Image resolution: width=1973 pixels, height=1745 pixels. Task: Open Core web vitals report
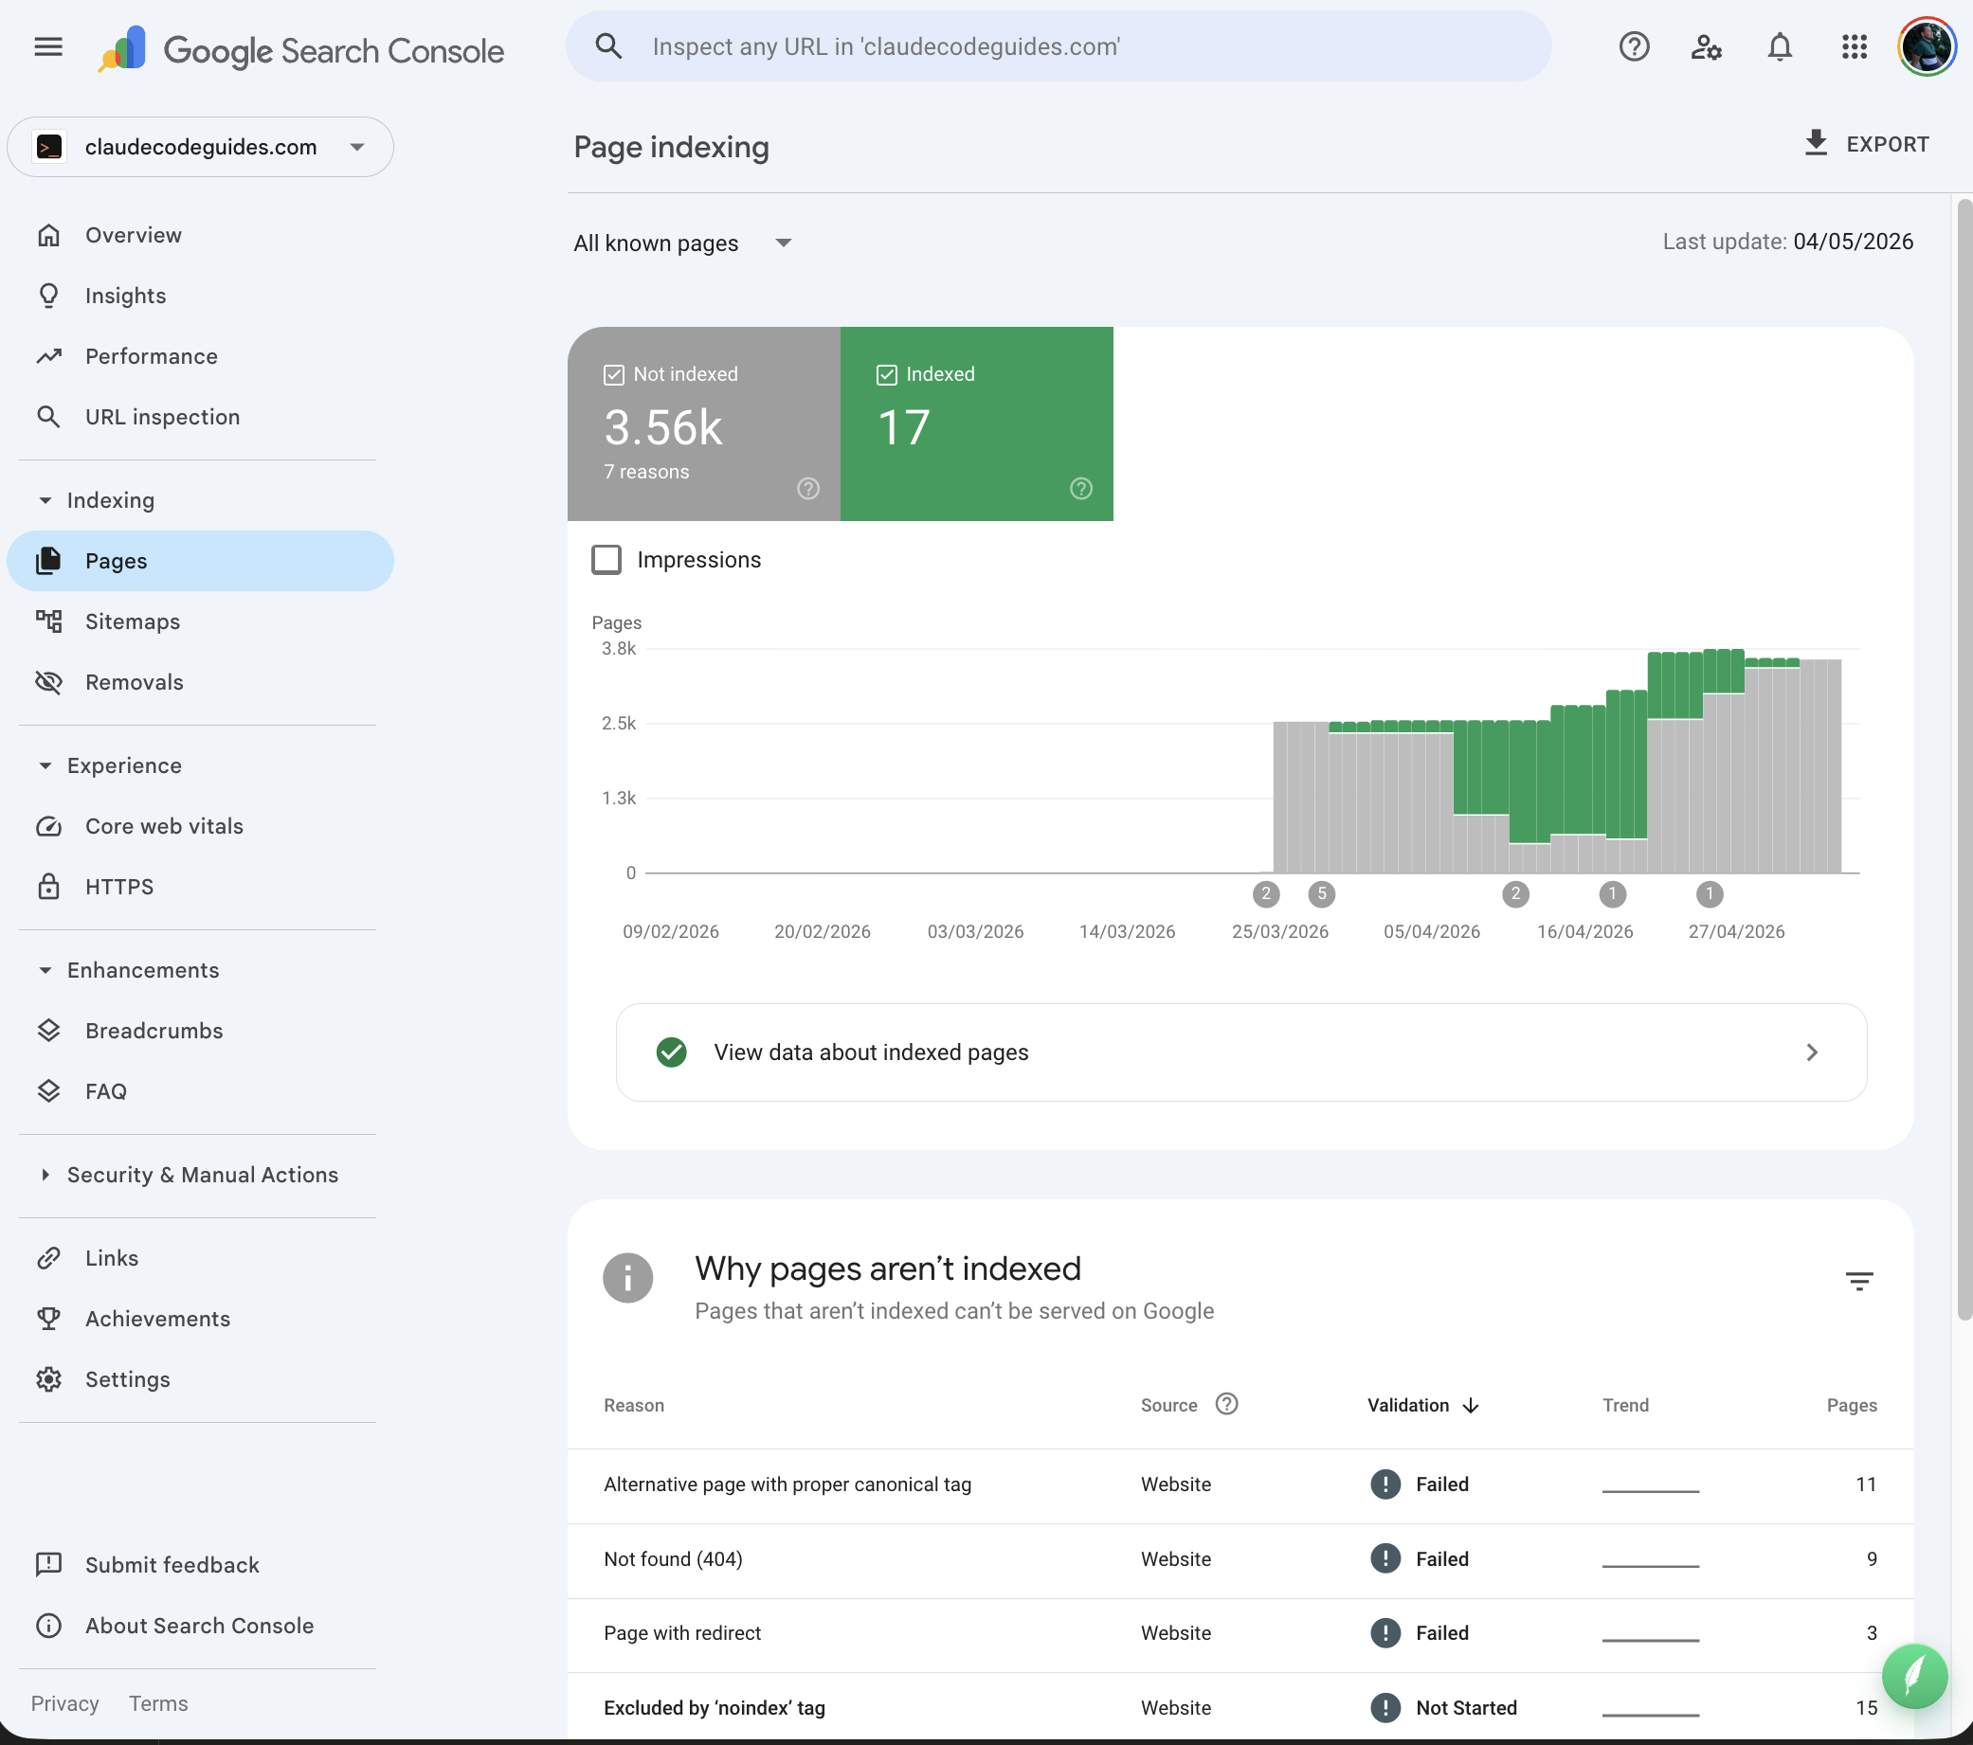[x=201, y=826]
